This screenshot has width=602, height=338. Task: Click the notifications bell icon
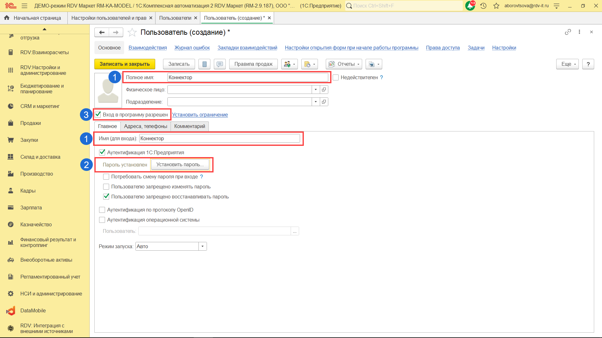pyautogui.click(x=470, y=6)
